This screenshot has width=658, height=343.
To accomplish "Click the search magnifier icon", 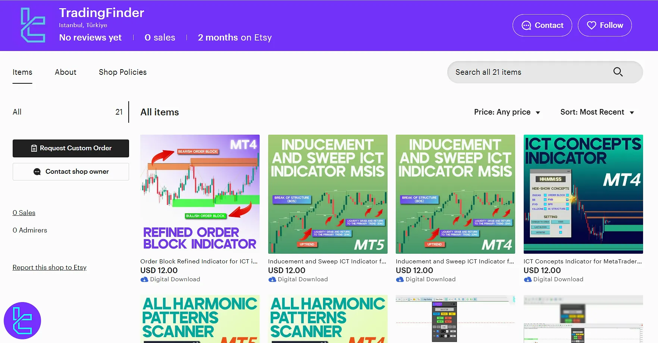I will [618, 72].
